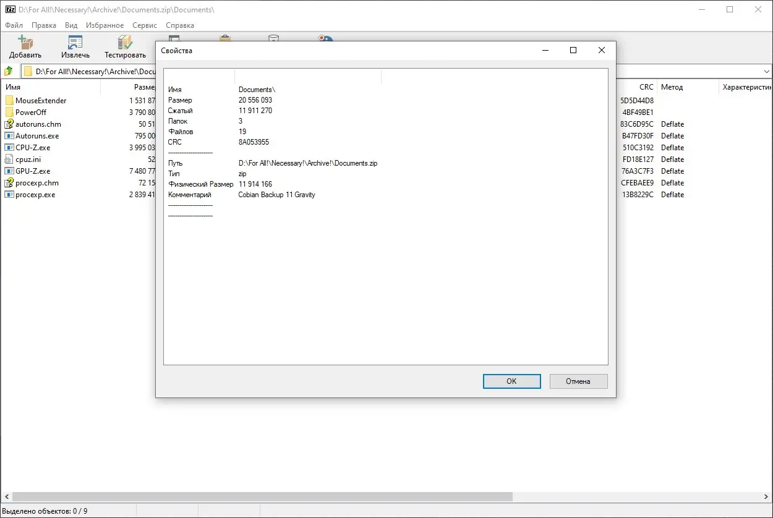Screen dimensions: 773x518
Task: Click CRC value 4BF49BE1 for PowerOff
Action: (x=638, y=113)
